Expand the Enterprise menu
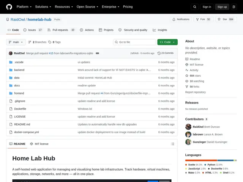The height and width of the screenshot is (182, 243). click(110, 7)
